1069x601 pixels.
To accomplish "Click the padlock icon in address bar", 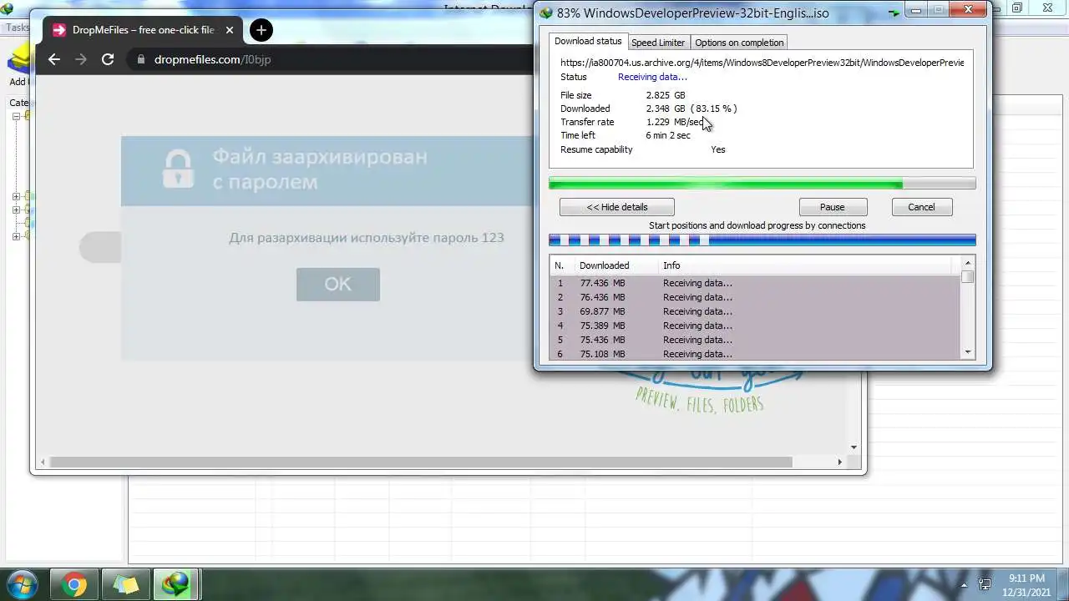I will tap(140, 59).
